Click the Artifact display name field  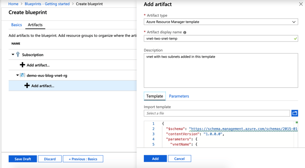pyautogui.click(x=221, y=38)
